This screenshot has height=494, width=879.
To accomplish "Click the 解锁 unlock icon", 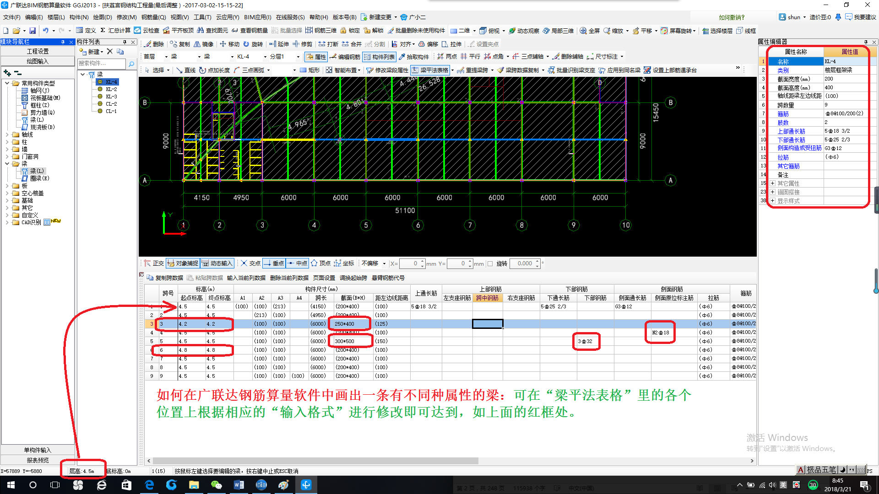I will tap(374, 31).
